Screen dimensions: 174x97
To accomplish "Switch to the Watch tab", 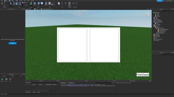I will coord(39,92).
